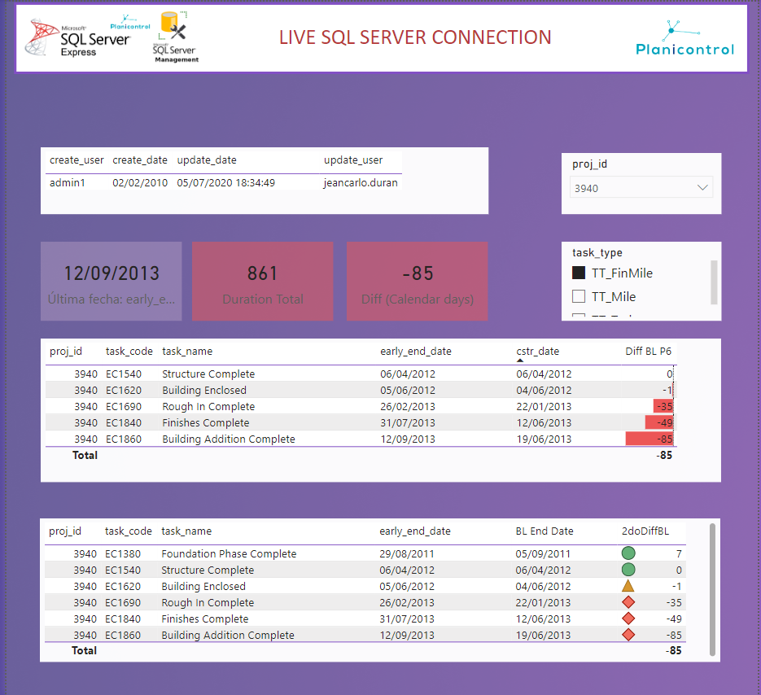The width and height of the screenshot is (761, 695).
Task: Click the red -49 data bar
Action: [x=659, y=422]
